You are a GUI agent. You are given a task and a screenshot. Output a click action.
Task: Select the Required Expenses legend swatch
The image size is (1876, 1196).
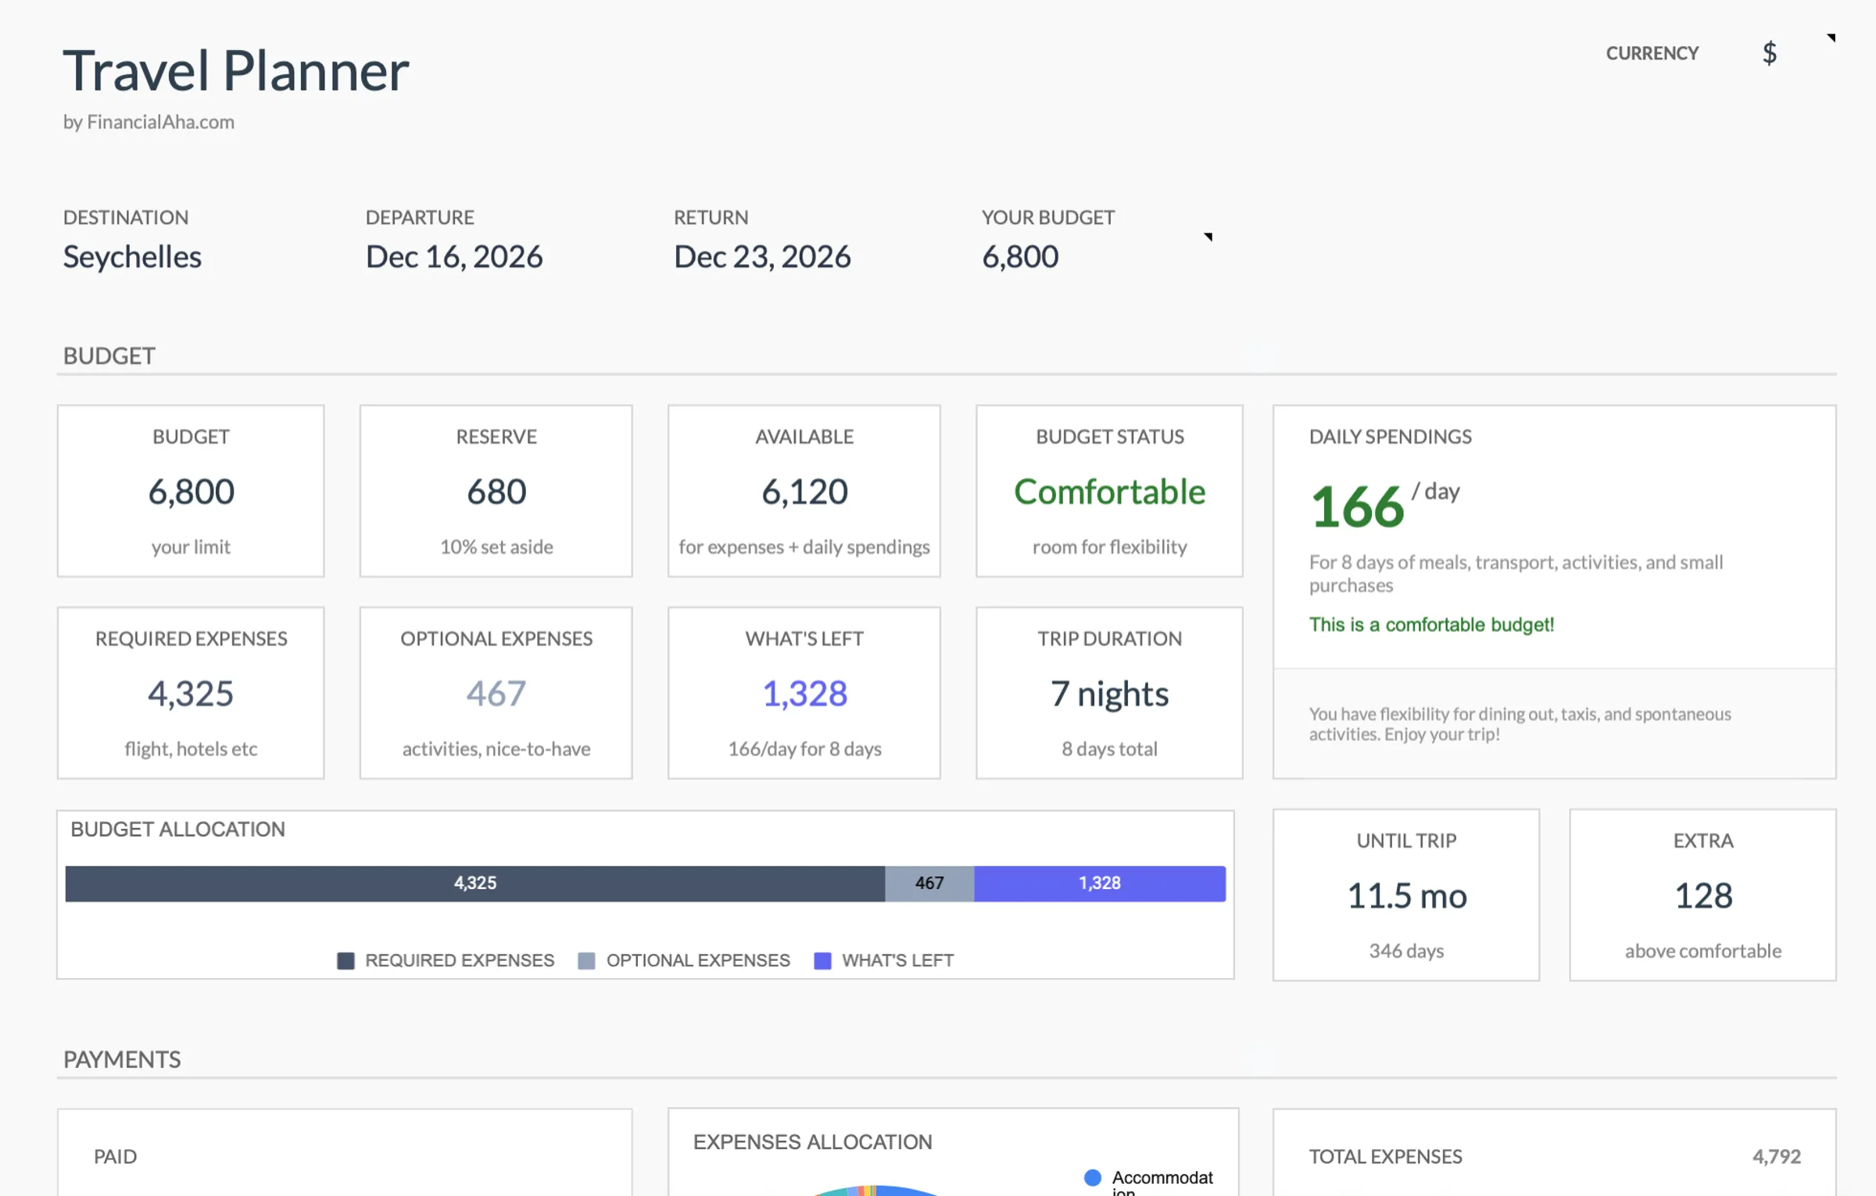(345, 960)
